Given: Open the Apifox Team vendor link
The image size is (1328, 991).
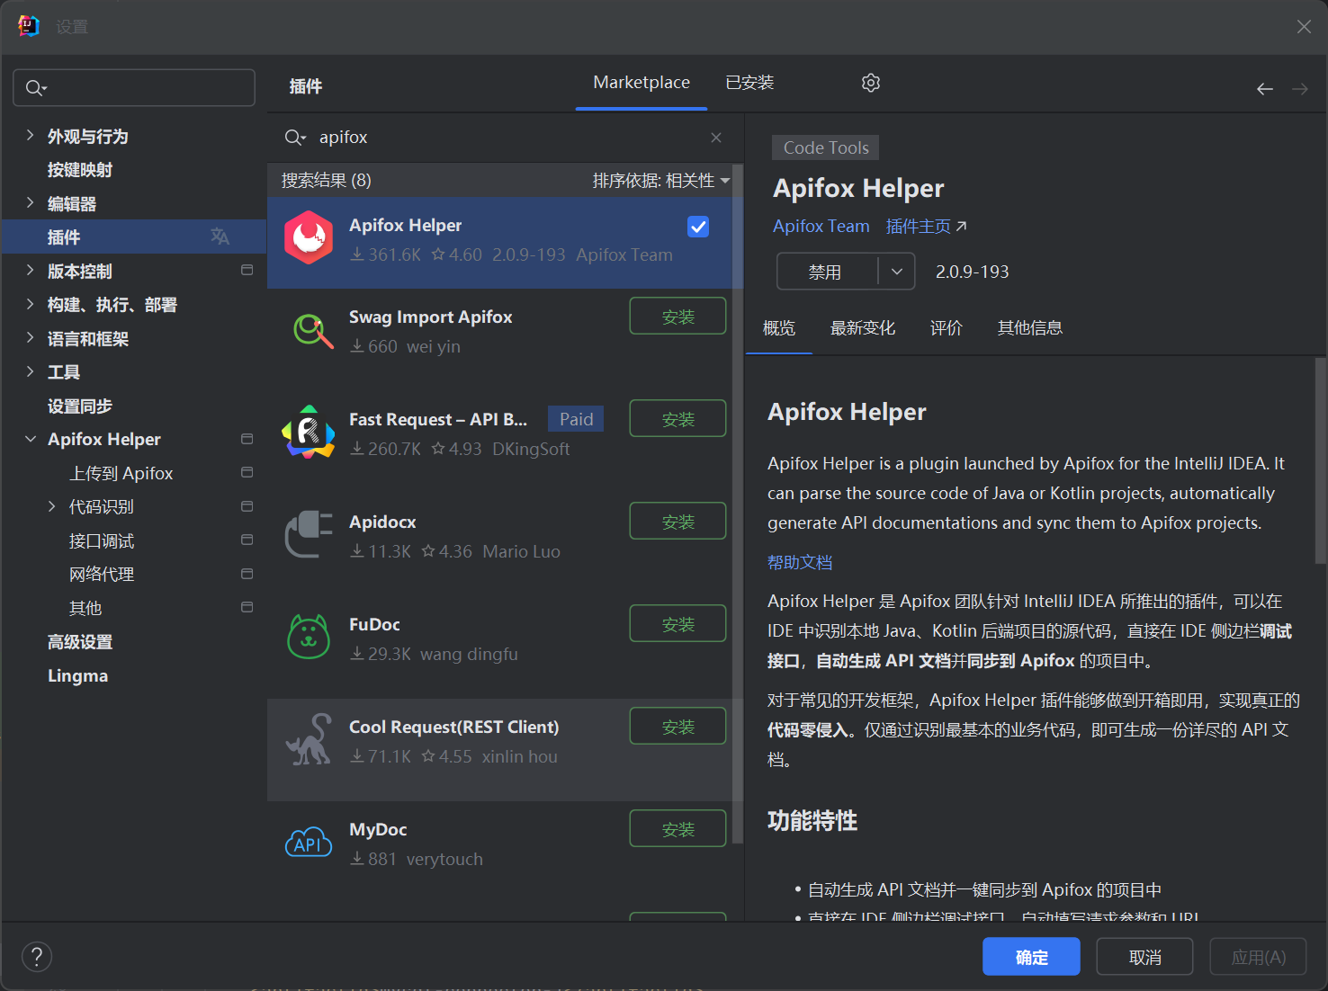Looking at the screenshot, I should [821, 226].
